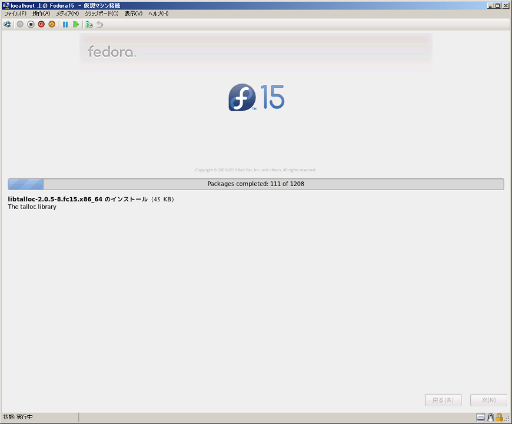Click the green Reset play icon
The image size is (512, 424).
(76, 24)
